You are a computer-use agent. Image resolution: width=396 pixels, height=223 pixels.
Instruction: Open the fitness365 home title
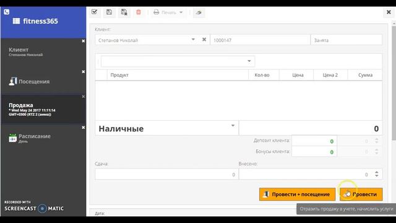pyautogui.click(x=40, y=21)
